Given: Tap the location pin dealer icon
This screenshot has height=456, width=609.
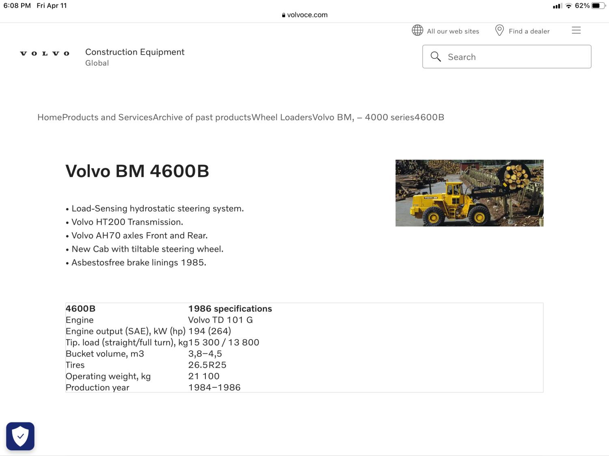Looking at the screenshot, I should point(499,30).
